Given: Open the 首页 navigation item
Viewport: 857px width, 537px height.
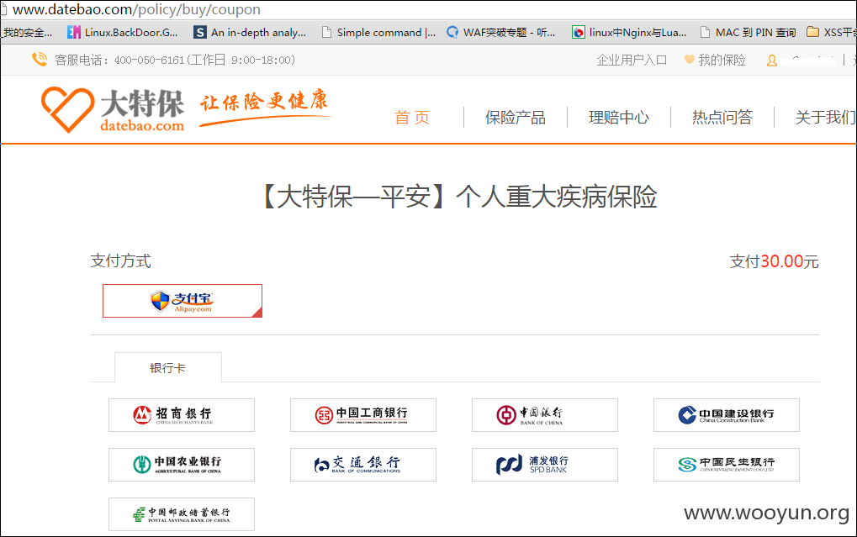Looking at the screenshot, I should click(412, 118).
